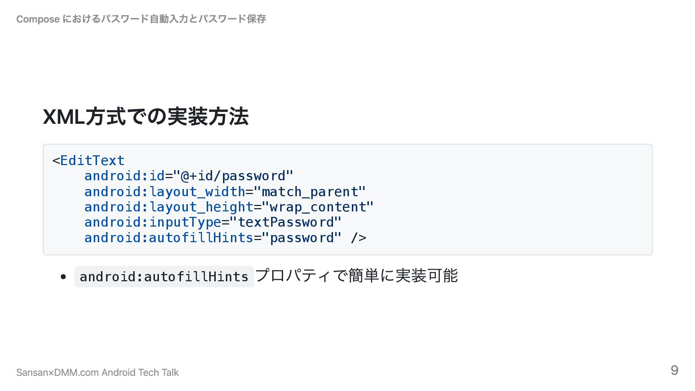Viewport: 695px width, 391px height.
Task: Click the android:layout_width attribute
Action: (165, 192)
